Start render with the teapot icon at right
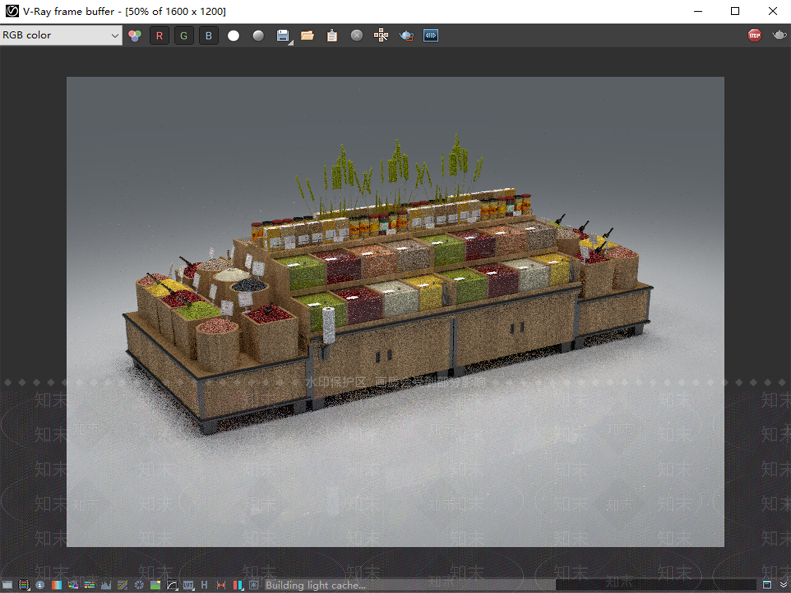This screenshot has height=593, width=791. [x=780, y=35]
